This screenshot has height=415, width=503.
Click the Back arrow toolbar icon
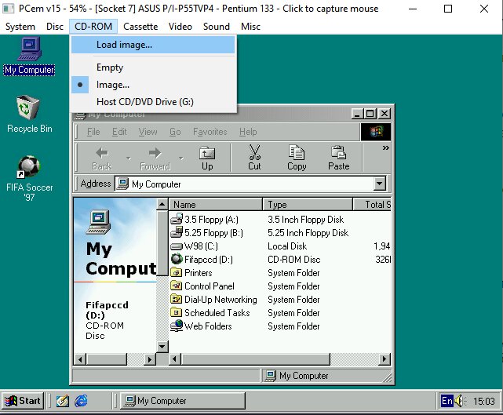click(x=102, y=153)
